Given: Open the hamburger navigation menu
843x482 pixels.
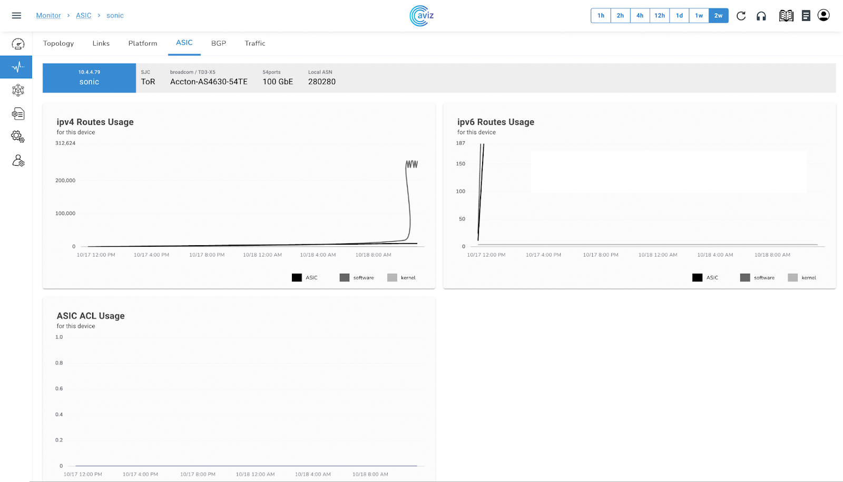Looking at the screenshot, I should point(16,16).
